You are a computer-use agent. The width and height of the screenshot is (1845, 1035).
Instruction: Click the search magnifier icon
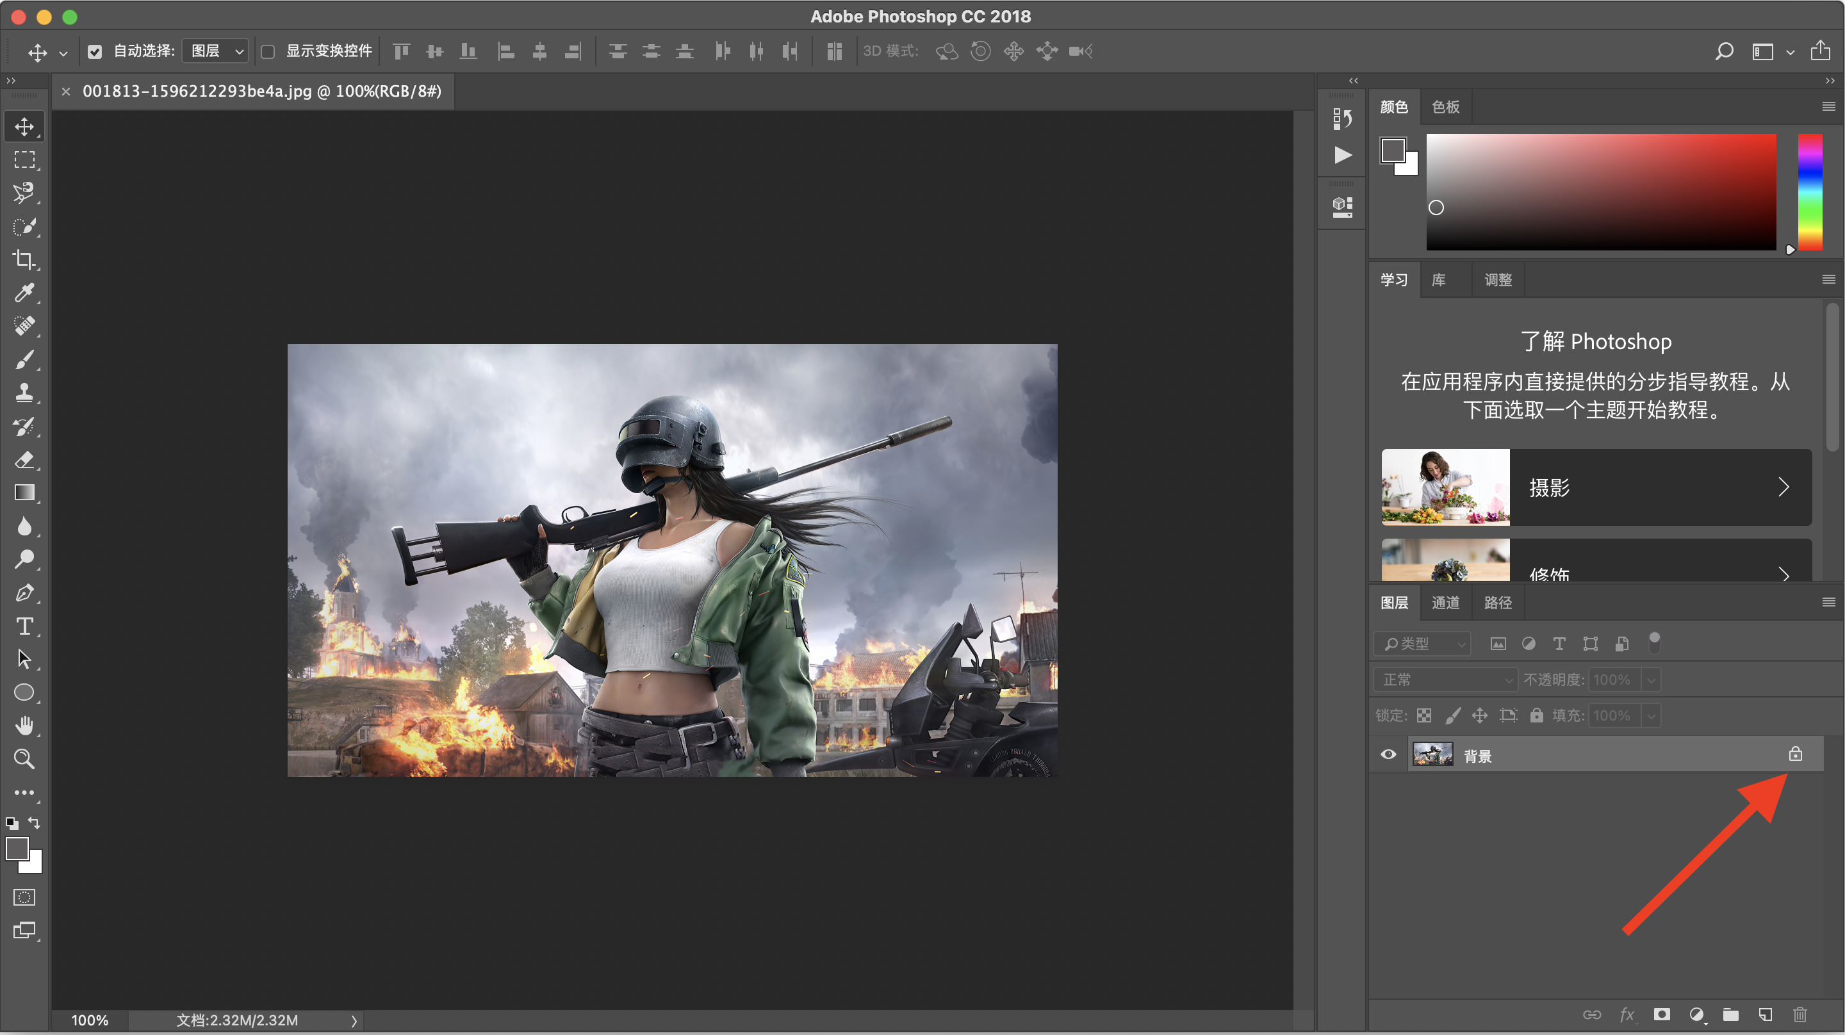pyautogui.click(x=1724, y=52)
